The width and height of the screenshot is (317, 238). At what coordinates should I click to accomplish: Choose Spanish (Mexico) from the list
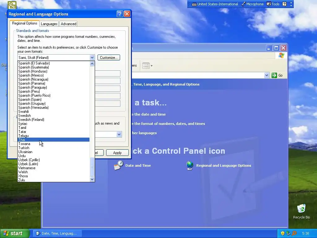[x=54, y=75]
